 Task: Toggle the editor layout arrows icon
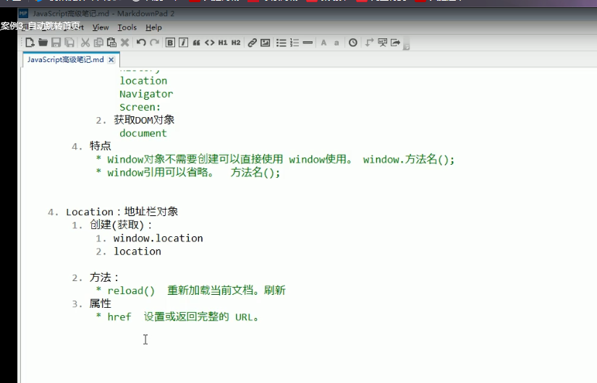point(369,43)
